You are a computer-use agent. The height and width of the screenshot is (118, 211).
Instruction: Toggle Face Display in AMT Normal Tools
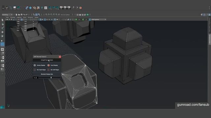[53, 65]
